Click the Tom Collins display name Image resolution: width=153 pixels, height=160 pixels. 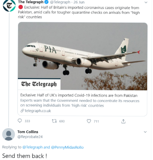tap(28, 132)
